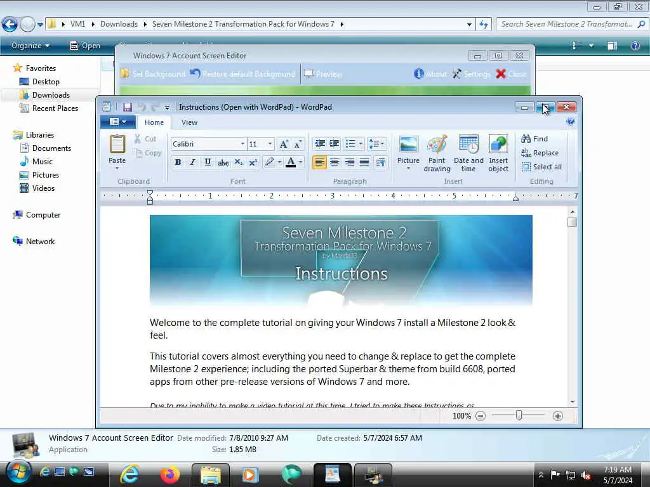
Task: Click decrease indent icon
Action: point(320,144)
